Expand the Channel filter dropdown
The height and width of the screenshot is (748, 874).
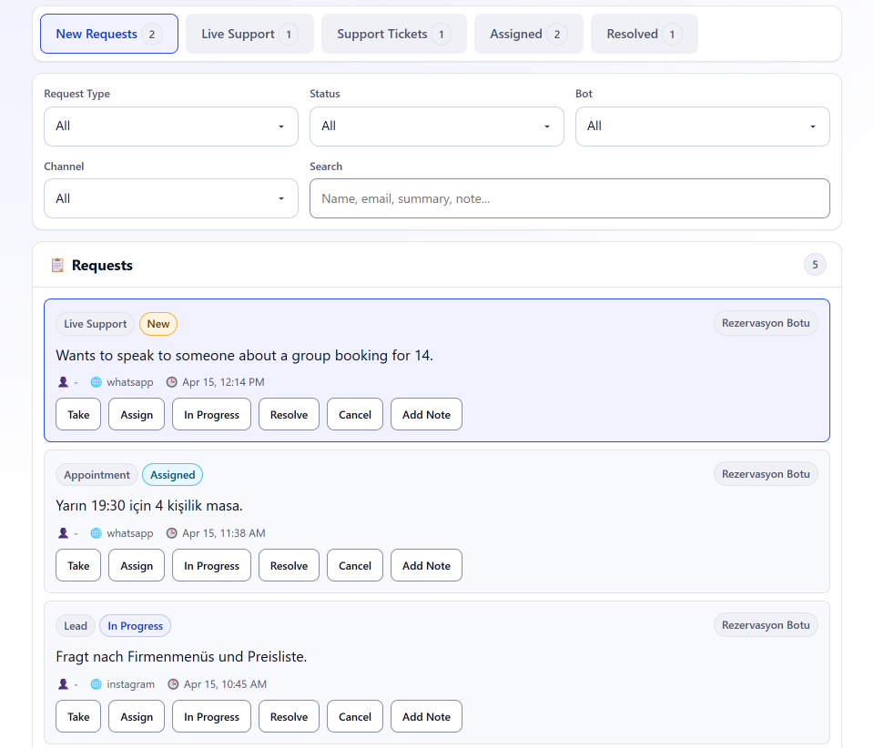pyautogui.click(x=171, y=198)
